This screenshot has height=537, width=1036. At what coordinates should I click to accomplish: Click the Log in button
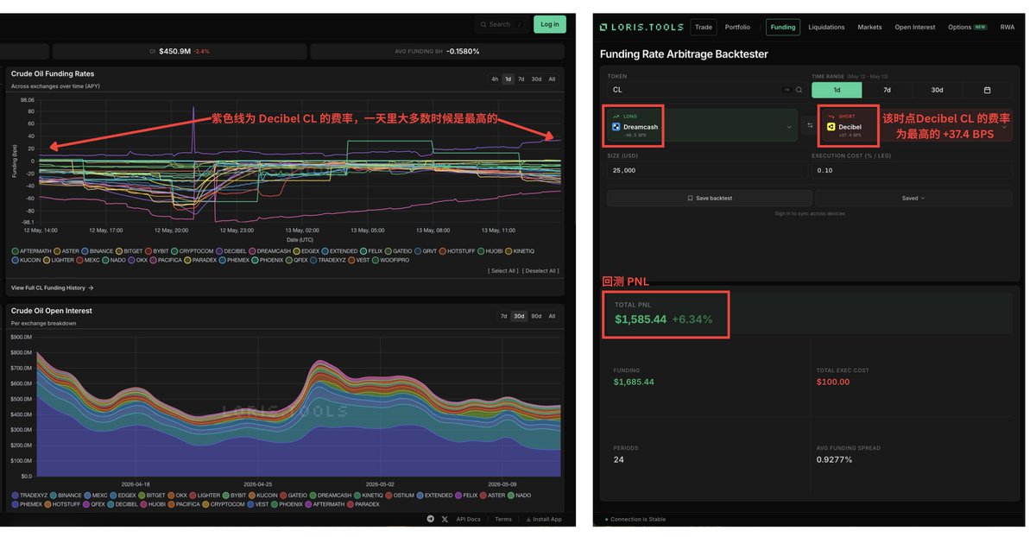point(549,24)
